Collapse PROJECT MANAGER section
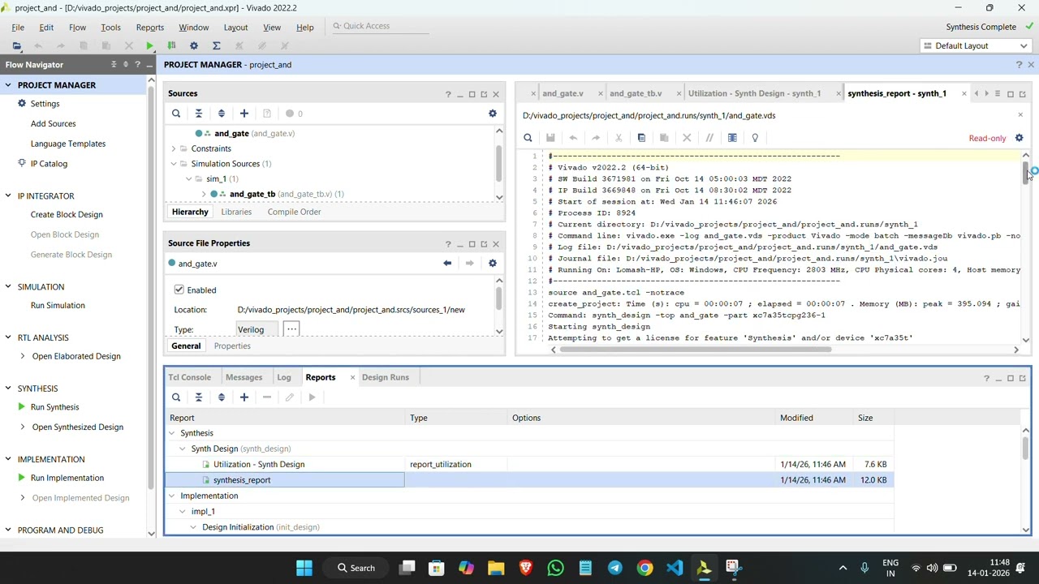1039x584 pixels. (x=8, y=85)
